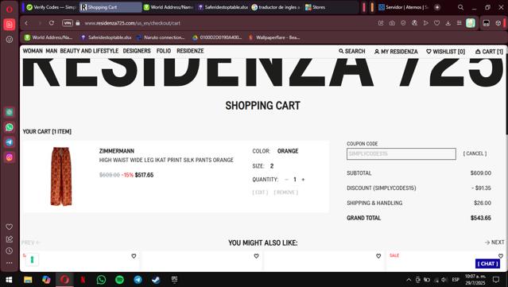Open Naruto connection bookmark
Image resolution: width=508 pixels, height=287 pixels.
click(161, 37)
